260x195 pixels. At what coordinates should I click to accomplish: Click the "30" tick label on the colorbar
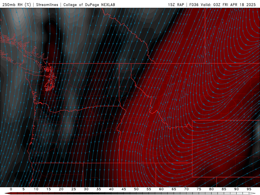86,189
